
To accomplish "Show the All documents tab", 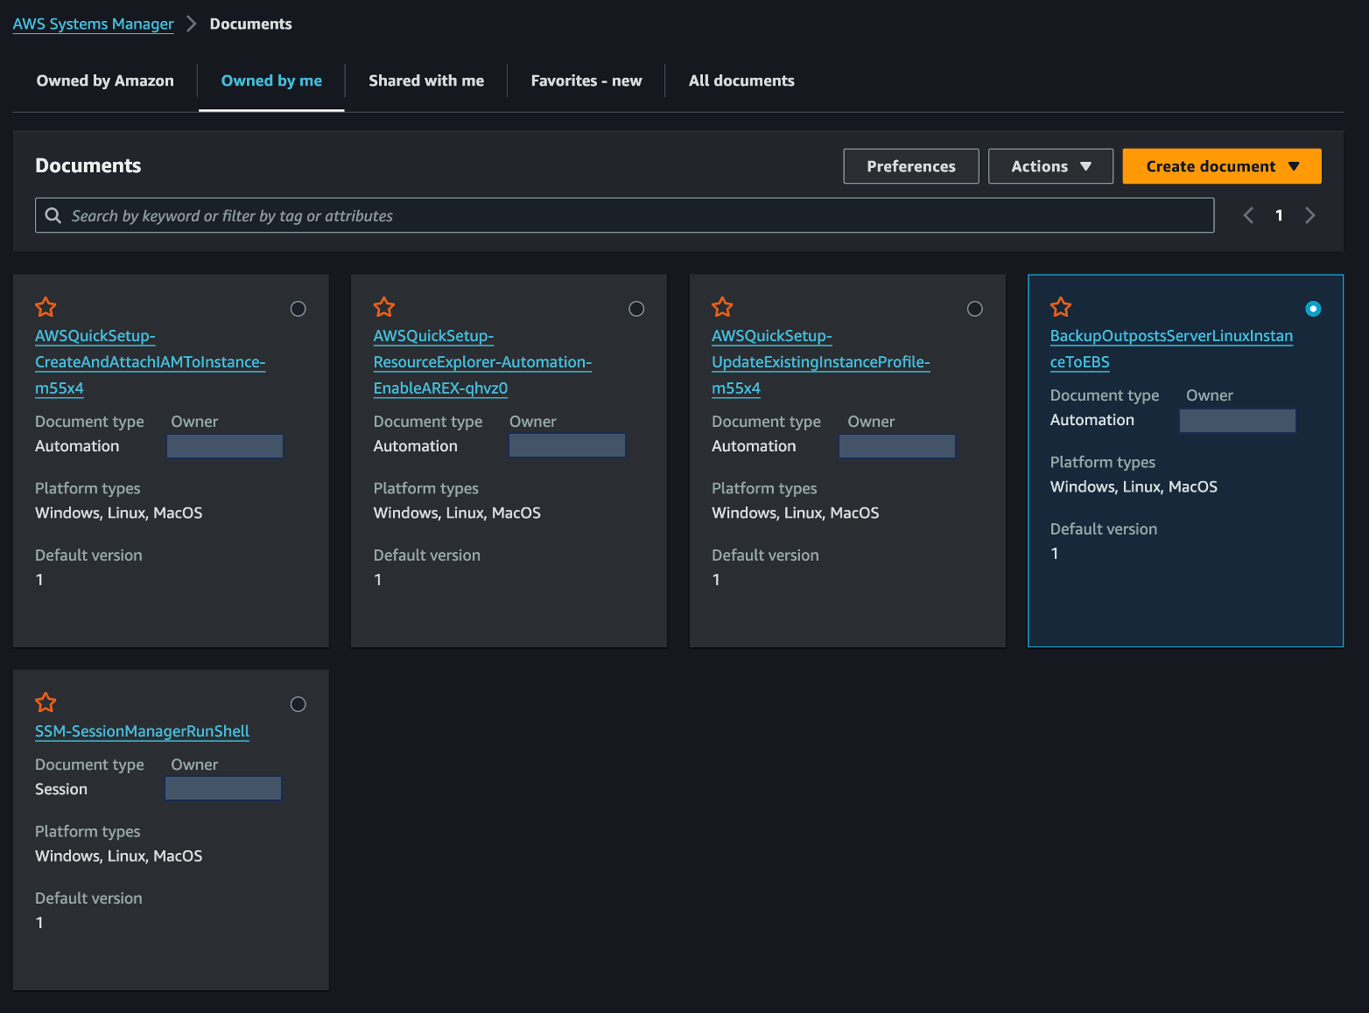I will (x=741, y=80).
